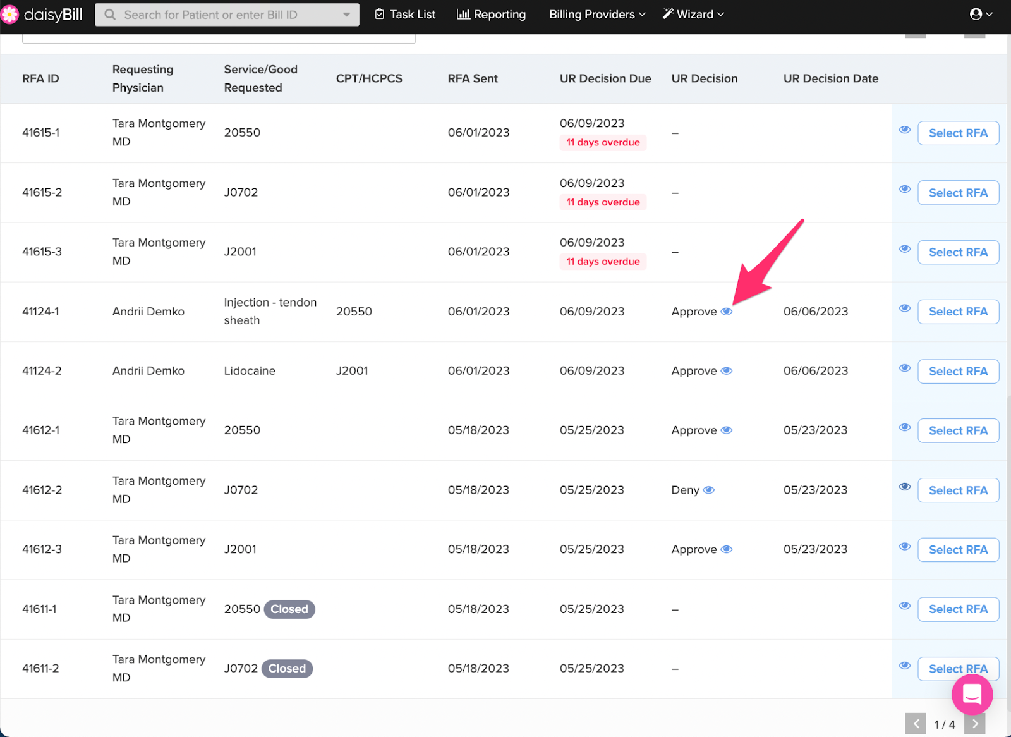This screenshot has width=1011, height=737.
Task: Click the RFA Sent column header
Action: [x=473, y=78]
